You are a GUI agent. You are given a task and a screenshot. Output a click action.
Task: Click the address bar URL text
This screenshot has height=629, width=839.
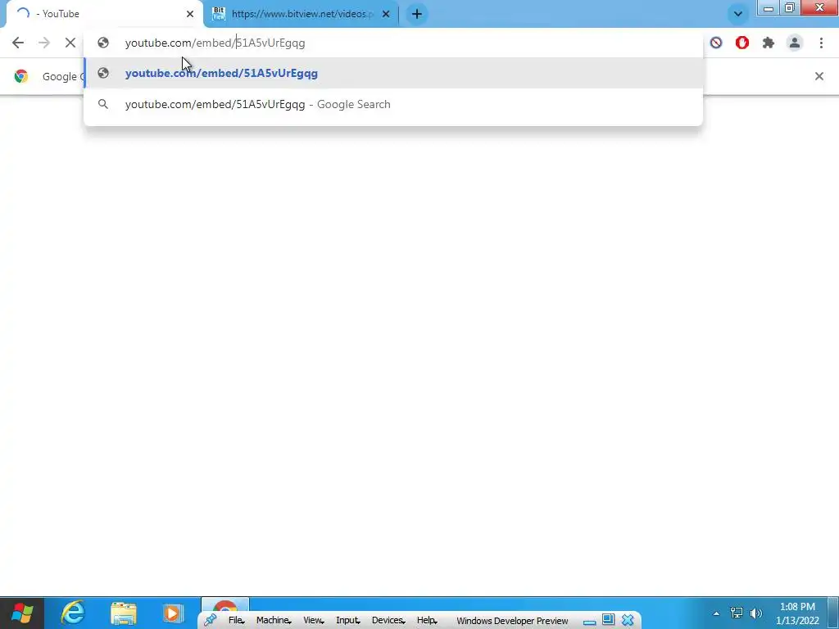pyautogui.click(x=215, y=43)
